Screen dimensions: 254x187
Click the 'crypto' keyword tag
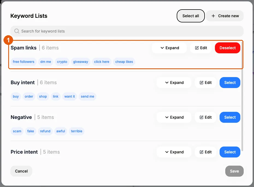click(62, 62)
